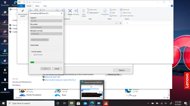Click Volume label input field
The height and width of the screenshot is (106, 190).
(x=46, y=48)
